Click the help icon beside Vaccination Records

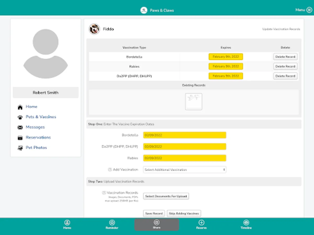(104, 193)
